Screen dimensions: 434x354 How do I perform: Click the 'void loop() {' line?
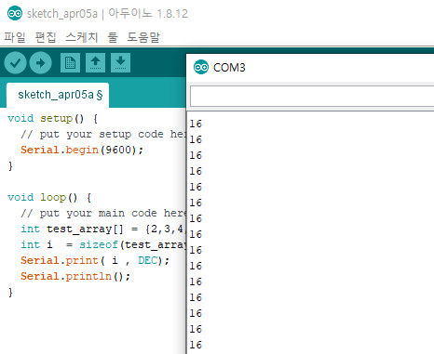[x=49, y=197]
